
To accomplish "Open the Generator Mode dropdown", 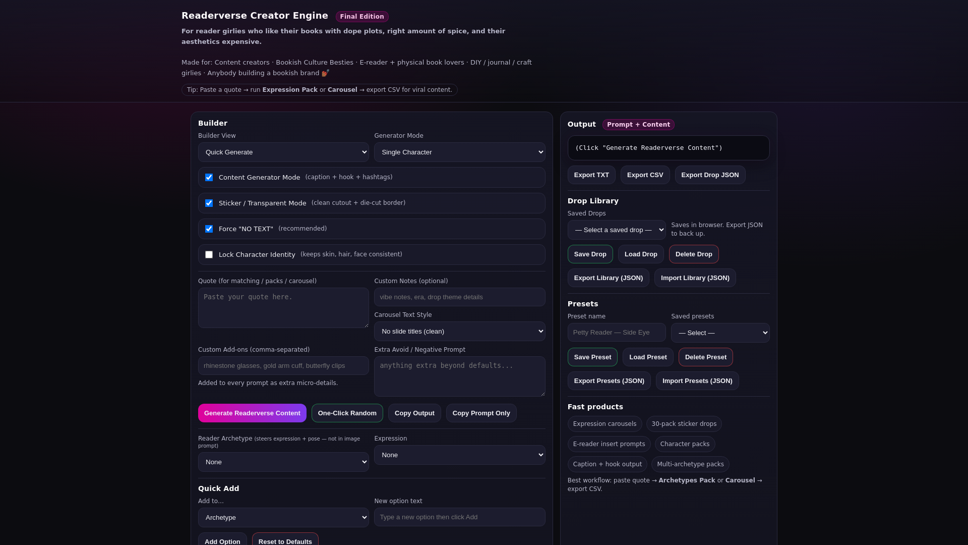I will click(459, 152).
